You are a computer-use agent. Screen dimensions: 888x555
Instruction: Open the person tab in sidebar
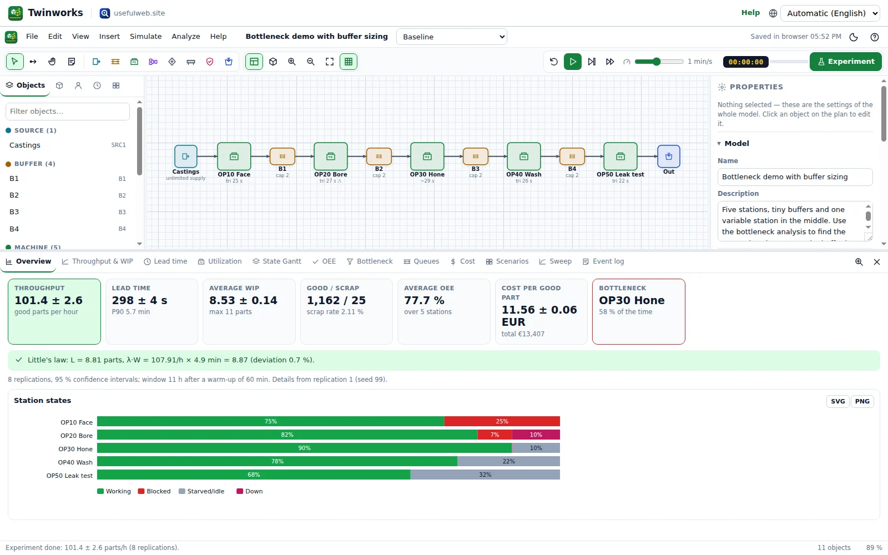tap(78, 85)
